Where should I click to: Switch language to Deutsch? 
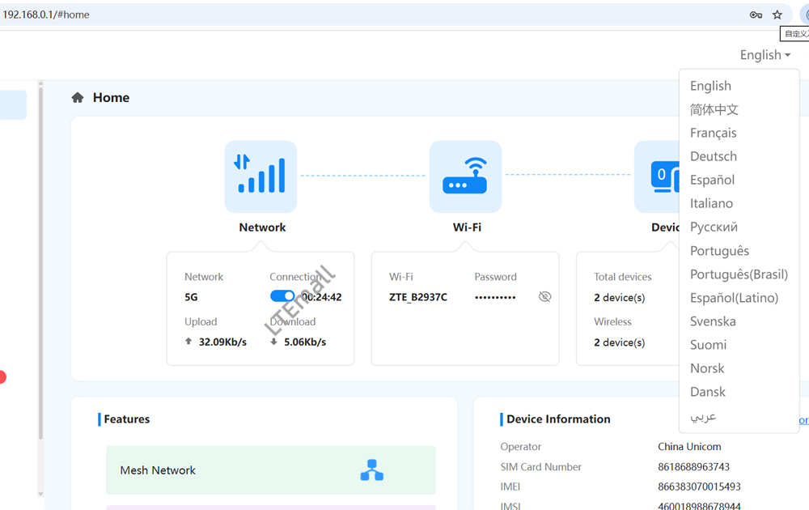713,156
